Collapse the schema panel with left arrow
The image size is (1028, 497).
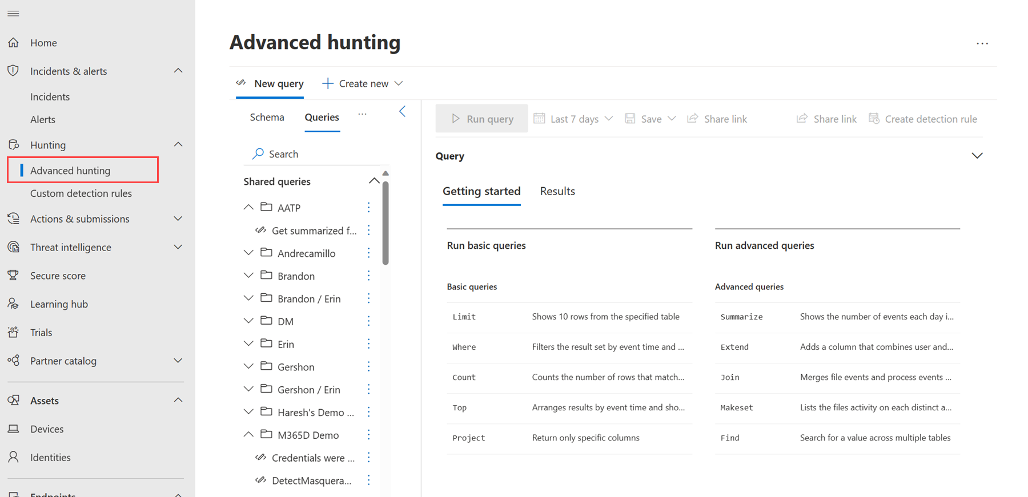click(402, 111)
